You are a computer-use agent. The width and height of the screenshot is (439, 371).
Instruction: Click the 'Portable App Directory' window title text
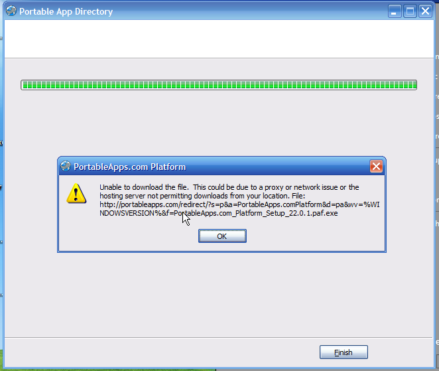tap(66, 11)
